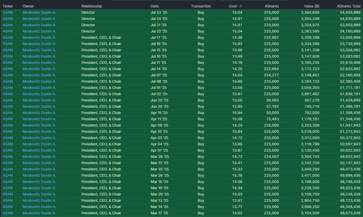Open the ASAN ticker link in the Jul 17 '25 row
This screenshot has width=363, height=217.
click(8, 37)
